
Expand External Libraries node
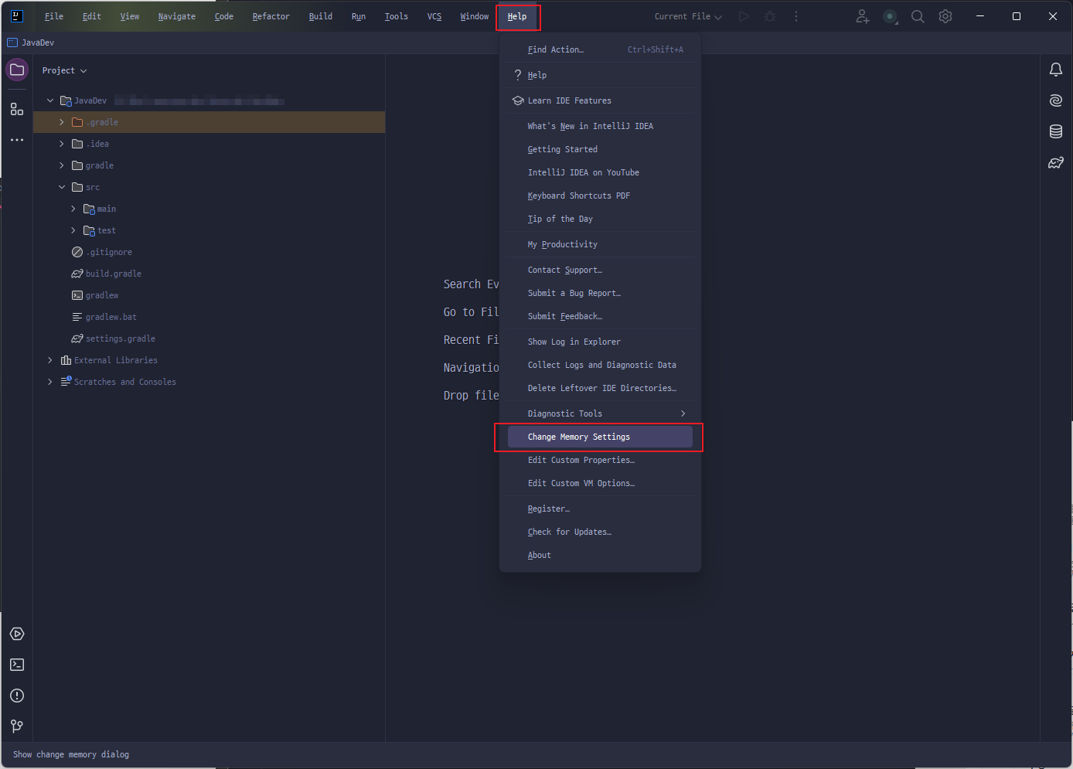coord(50,360)
